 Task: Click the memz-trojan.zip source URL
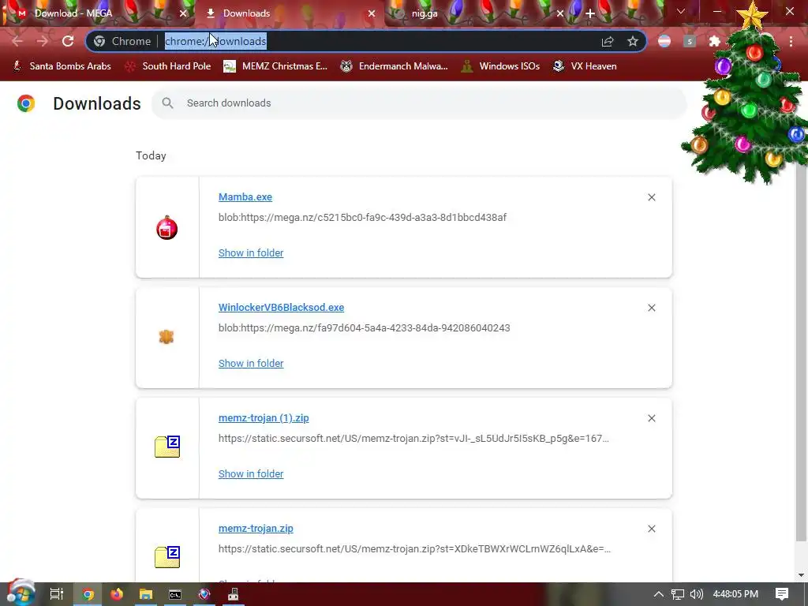(415, 549)
